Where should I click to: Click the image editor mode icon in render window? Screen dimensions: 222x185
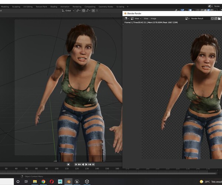[132, 18]
